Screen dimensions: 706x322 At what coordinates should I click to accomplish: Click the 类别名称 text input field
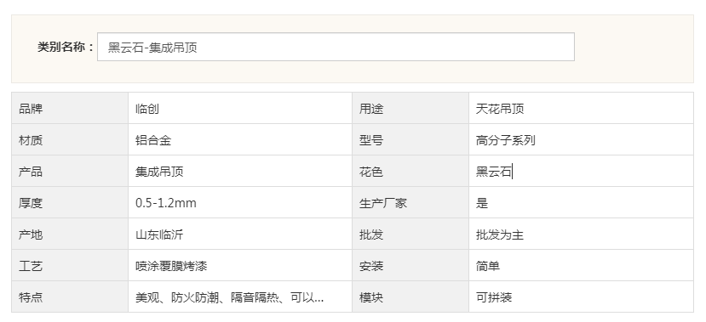[336, 47]
